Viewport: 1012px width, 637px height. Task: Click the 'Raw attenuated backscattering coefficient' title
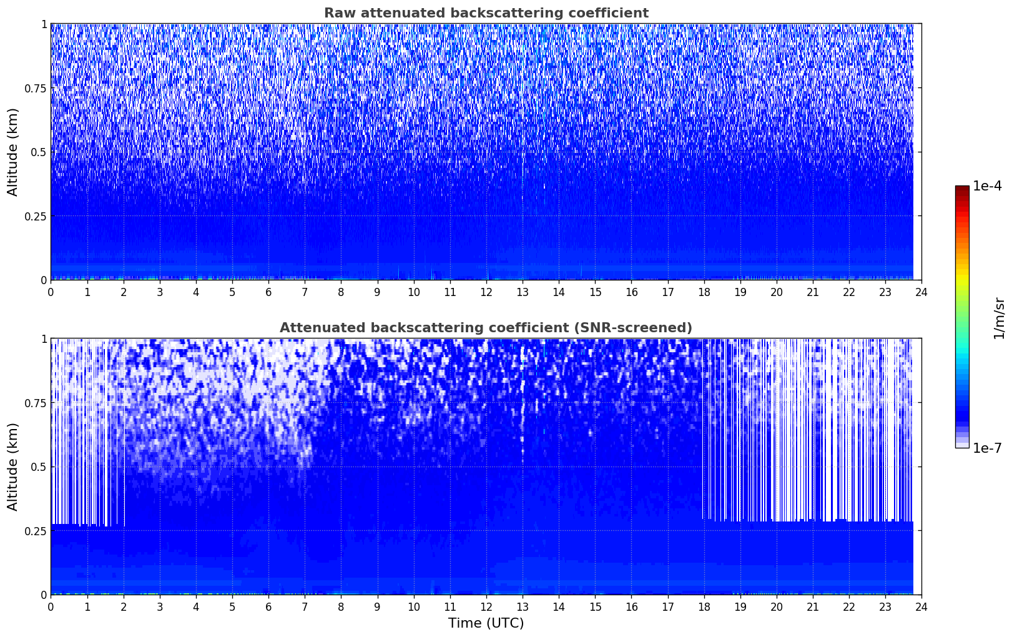point(486,13)
